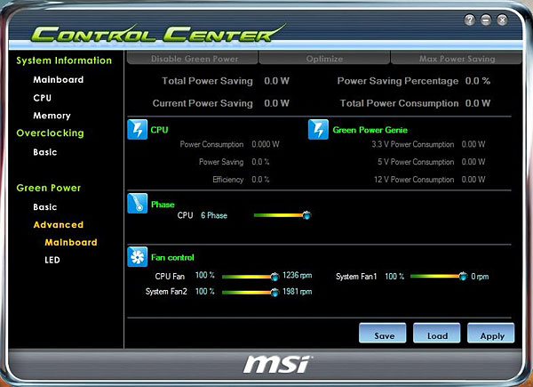This screenshot has height=387, width=533.
Task: Click the System Fan1 100 % value
Action: point(394,277)
